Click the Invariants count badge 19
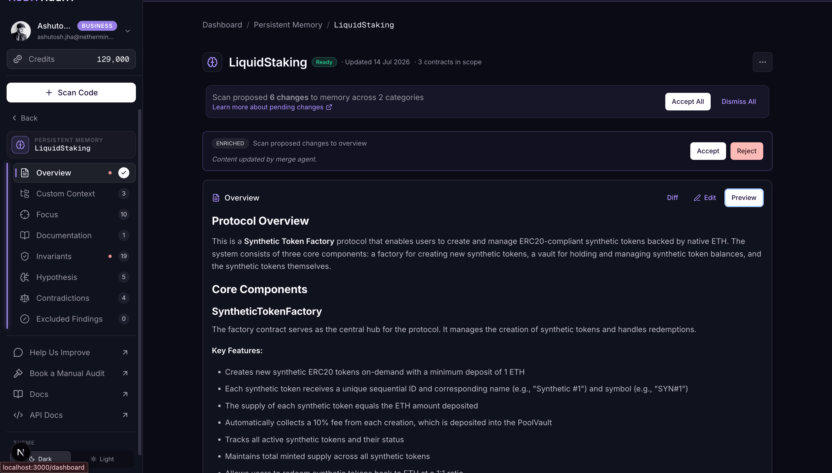 124,256
